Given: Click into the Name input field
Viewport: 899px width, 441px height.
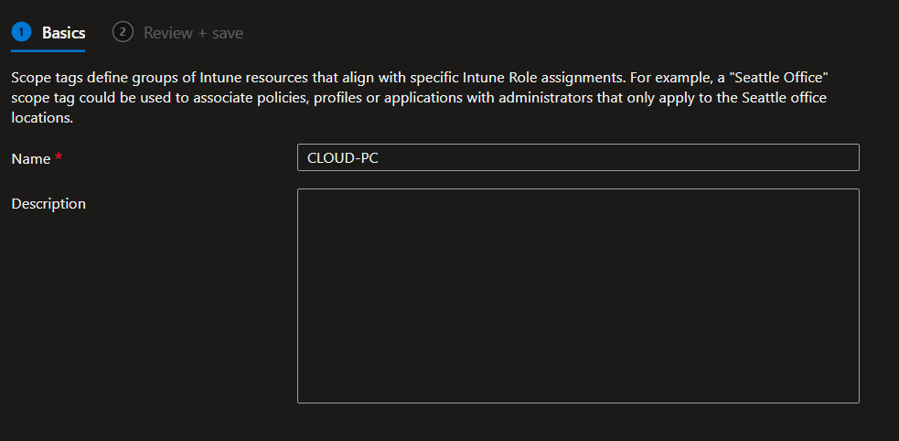Looking at the screenshot, I should (578, 157).
